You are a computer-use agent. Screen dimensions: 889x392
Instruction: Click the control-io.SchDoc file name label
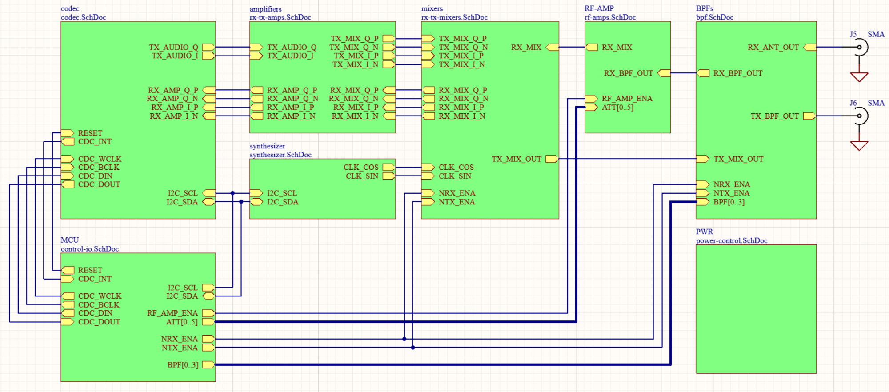[89, 249]
